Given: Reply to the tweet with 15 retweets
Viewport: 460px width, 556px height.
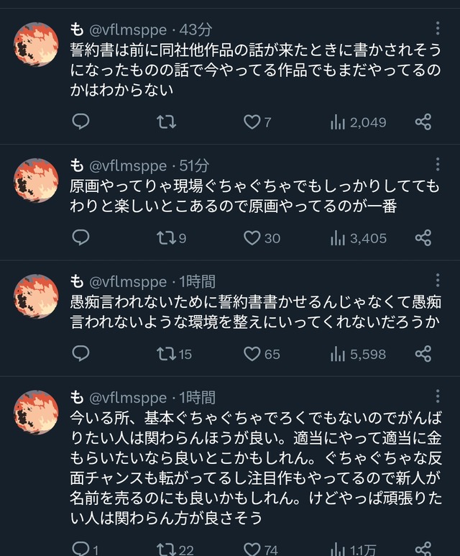Looking at the screenshot, I should [80, 354].
